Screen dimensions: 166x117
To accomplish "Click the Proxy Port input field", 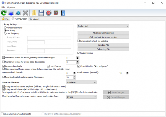I will click(36, 42).
